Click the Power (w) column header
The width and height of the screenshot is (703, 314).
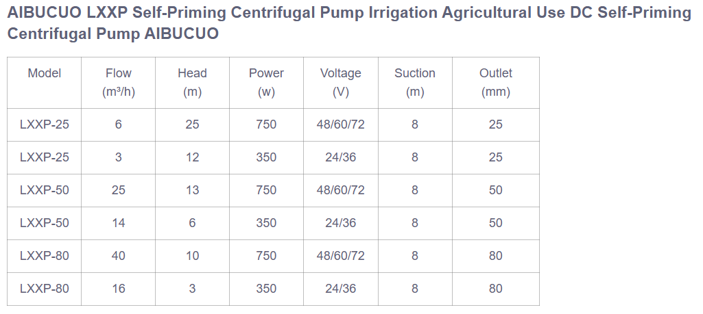pos(266,83)
